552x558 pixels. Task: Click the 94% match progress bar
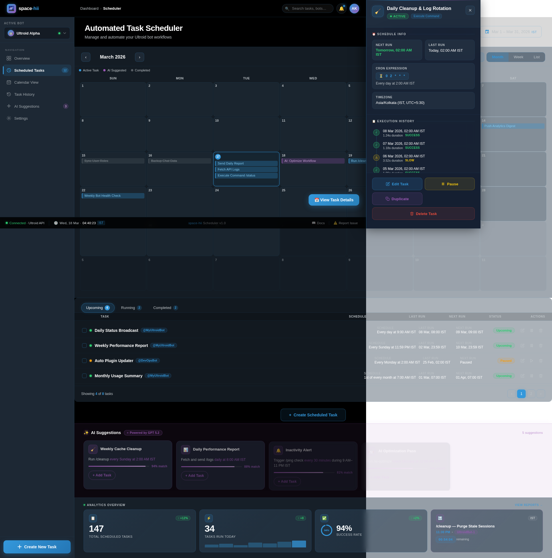click(x=119, y=467)
